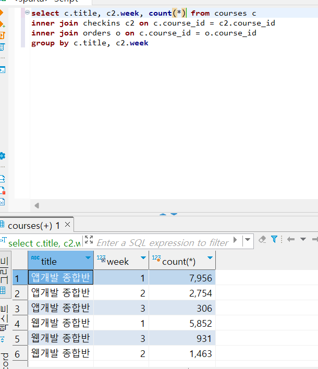Viewport: 318px width, 369px height.
Task: Open the week column dropdown arrow
Action: coord(143,257)
